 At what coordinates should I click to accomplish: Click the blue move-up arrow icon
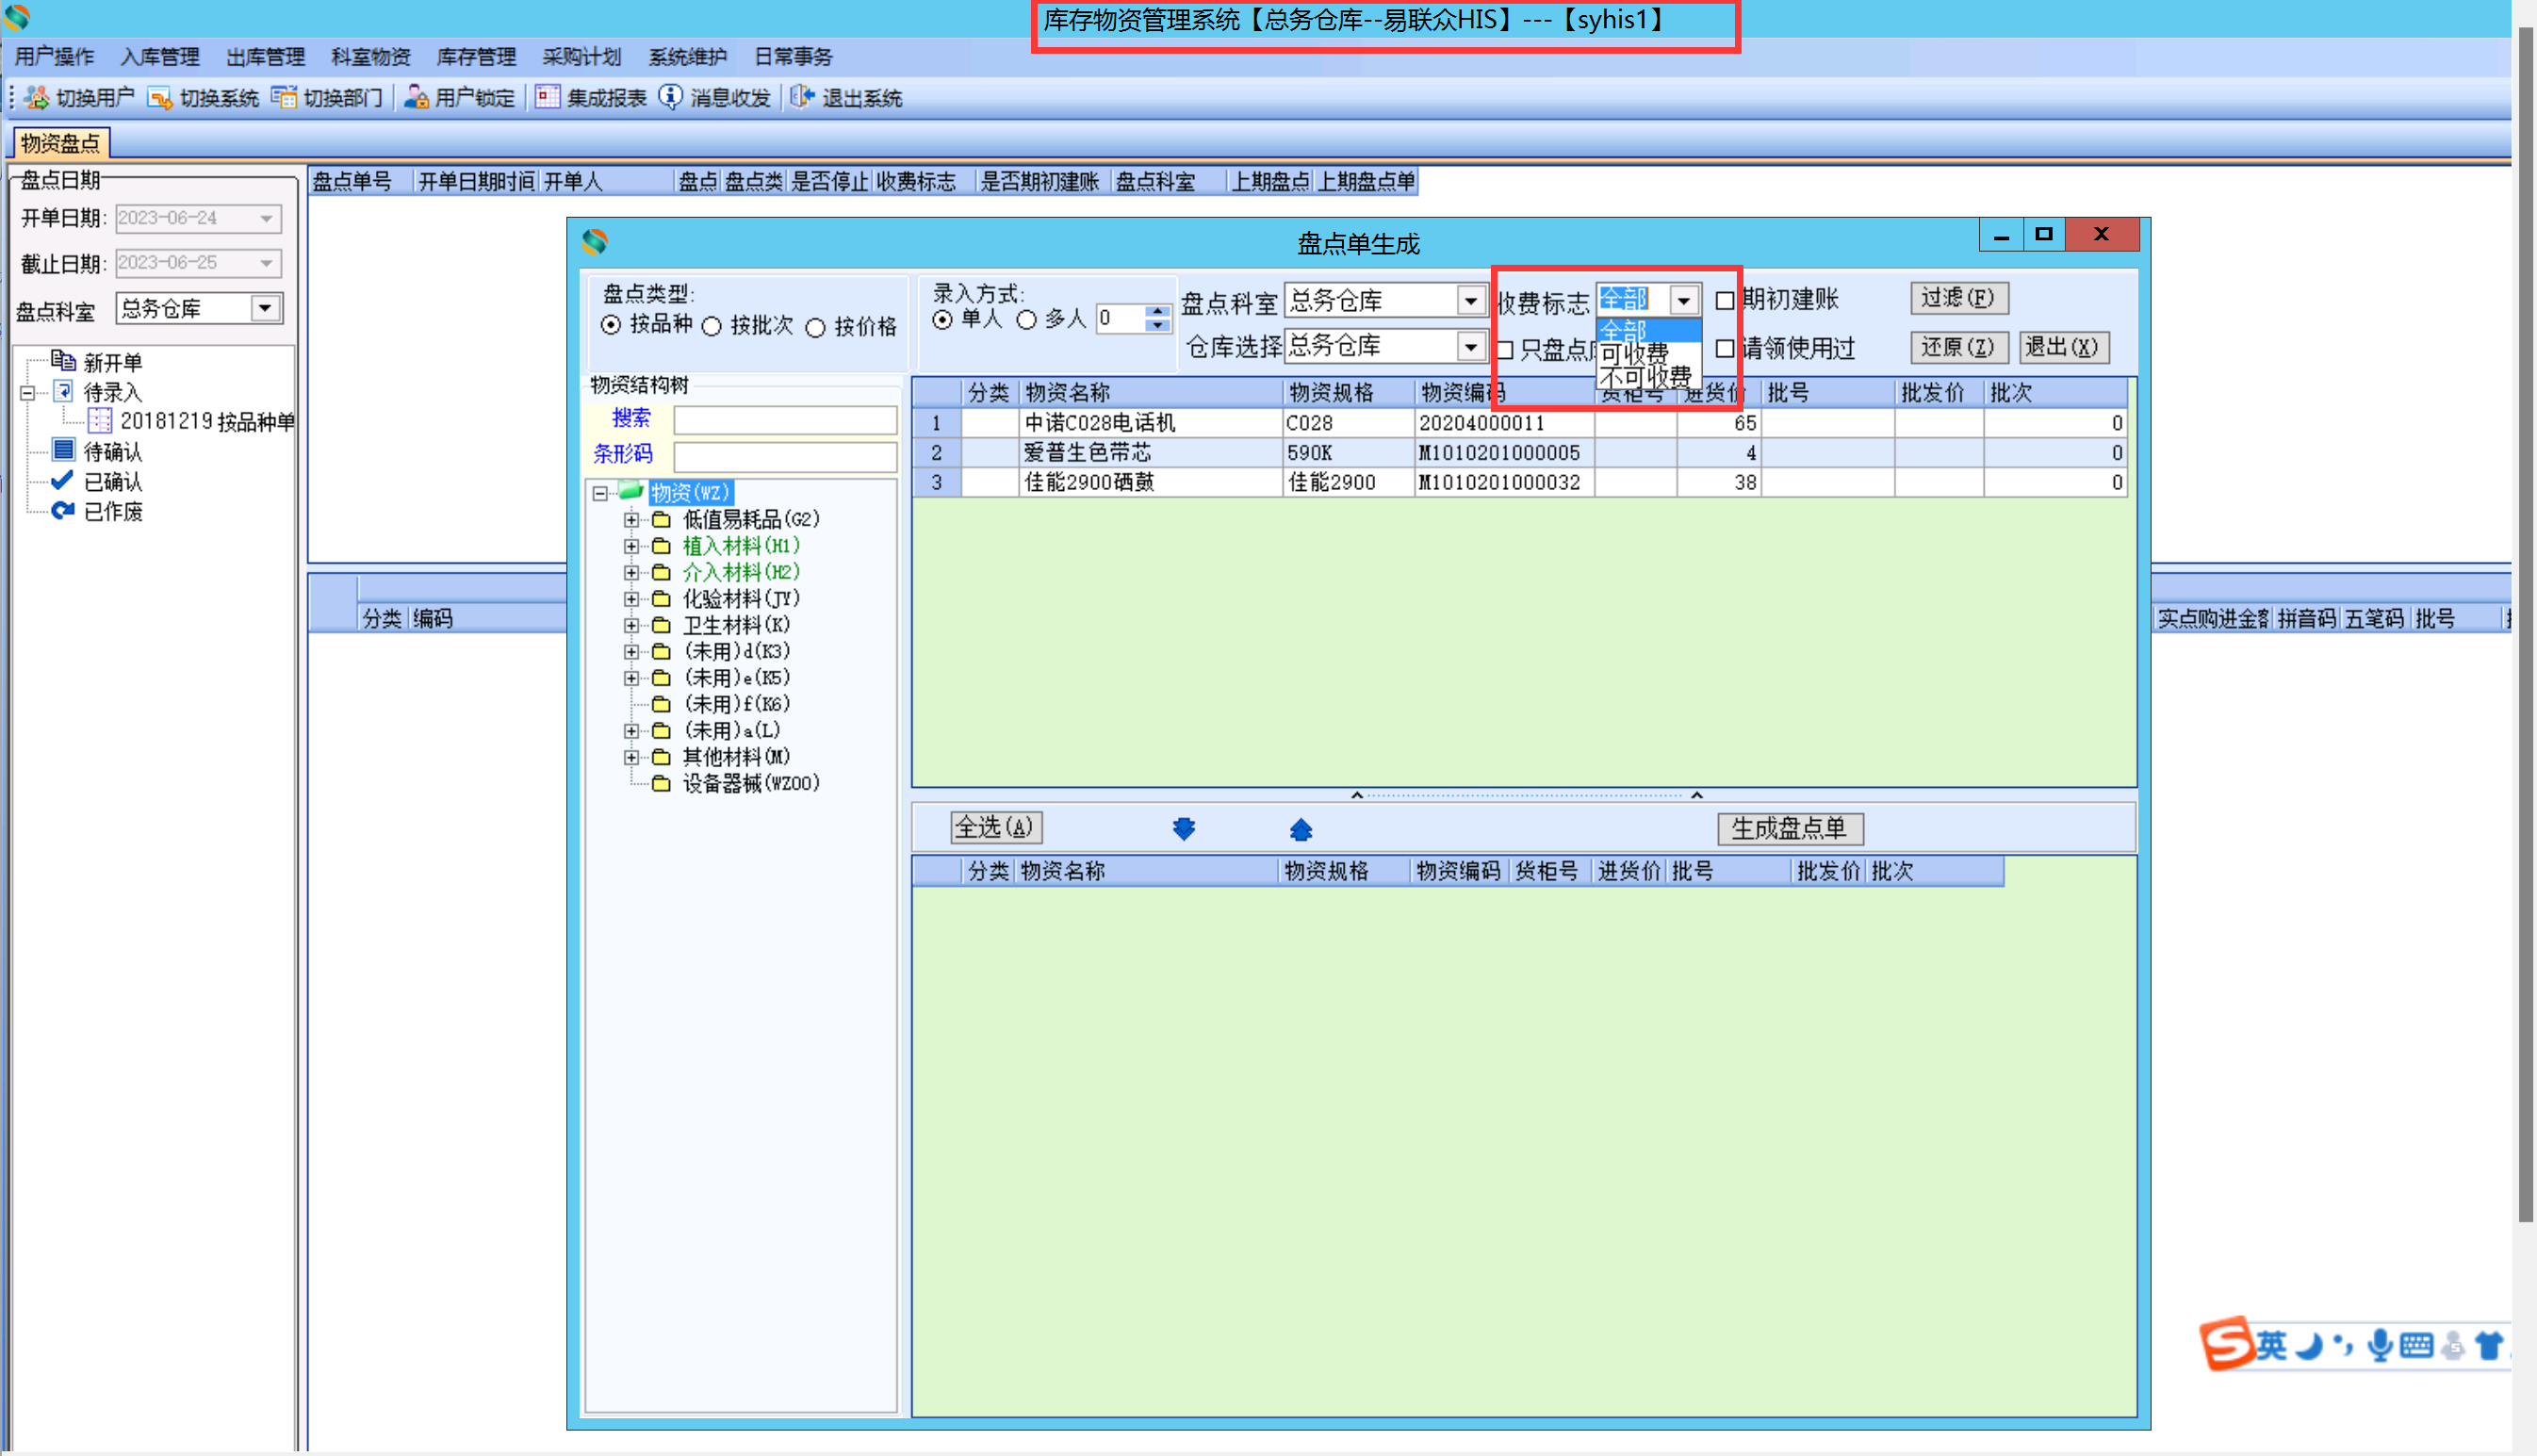[1300, 828]
